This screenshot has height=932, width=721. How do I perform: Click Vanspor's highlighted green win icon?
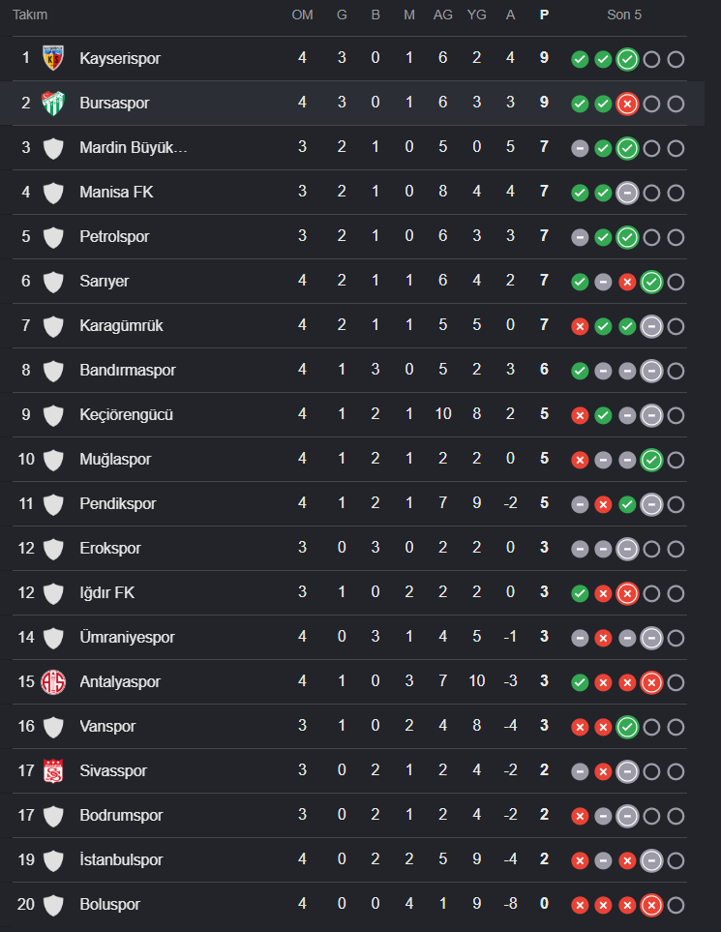point(627,727)
